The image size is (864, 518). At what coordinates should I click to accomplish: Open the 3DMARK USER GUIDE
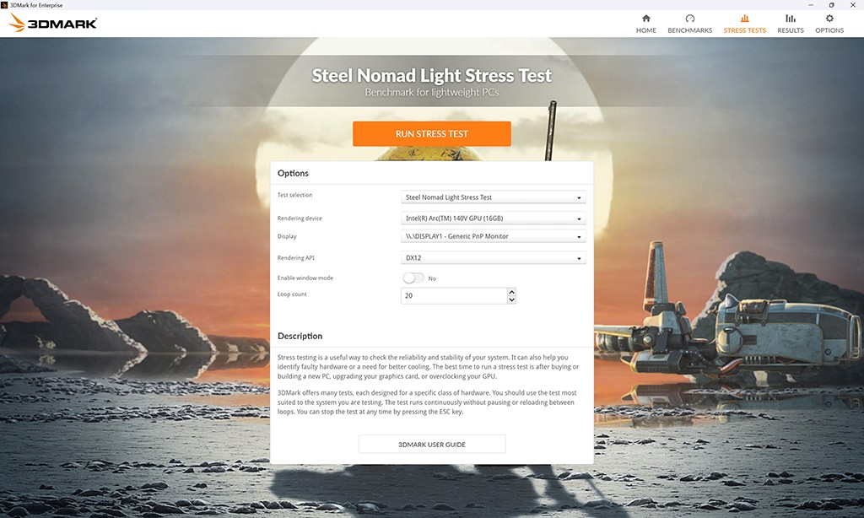tap(431, 444)
